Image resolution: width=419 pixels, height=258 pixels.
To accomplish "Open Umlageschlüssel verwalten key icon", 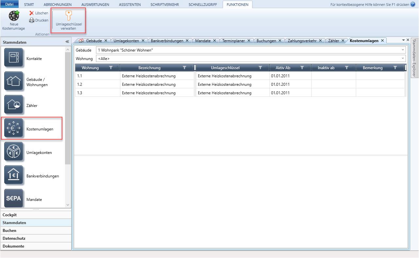I will tap(69, 16).
